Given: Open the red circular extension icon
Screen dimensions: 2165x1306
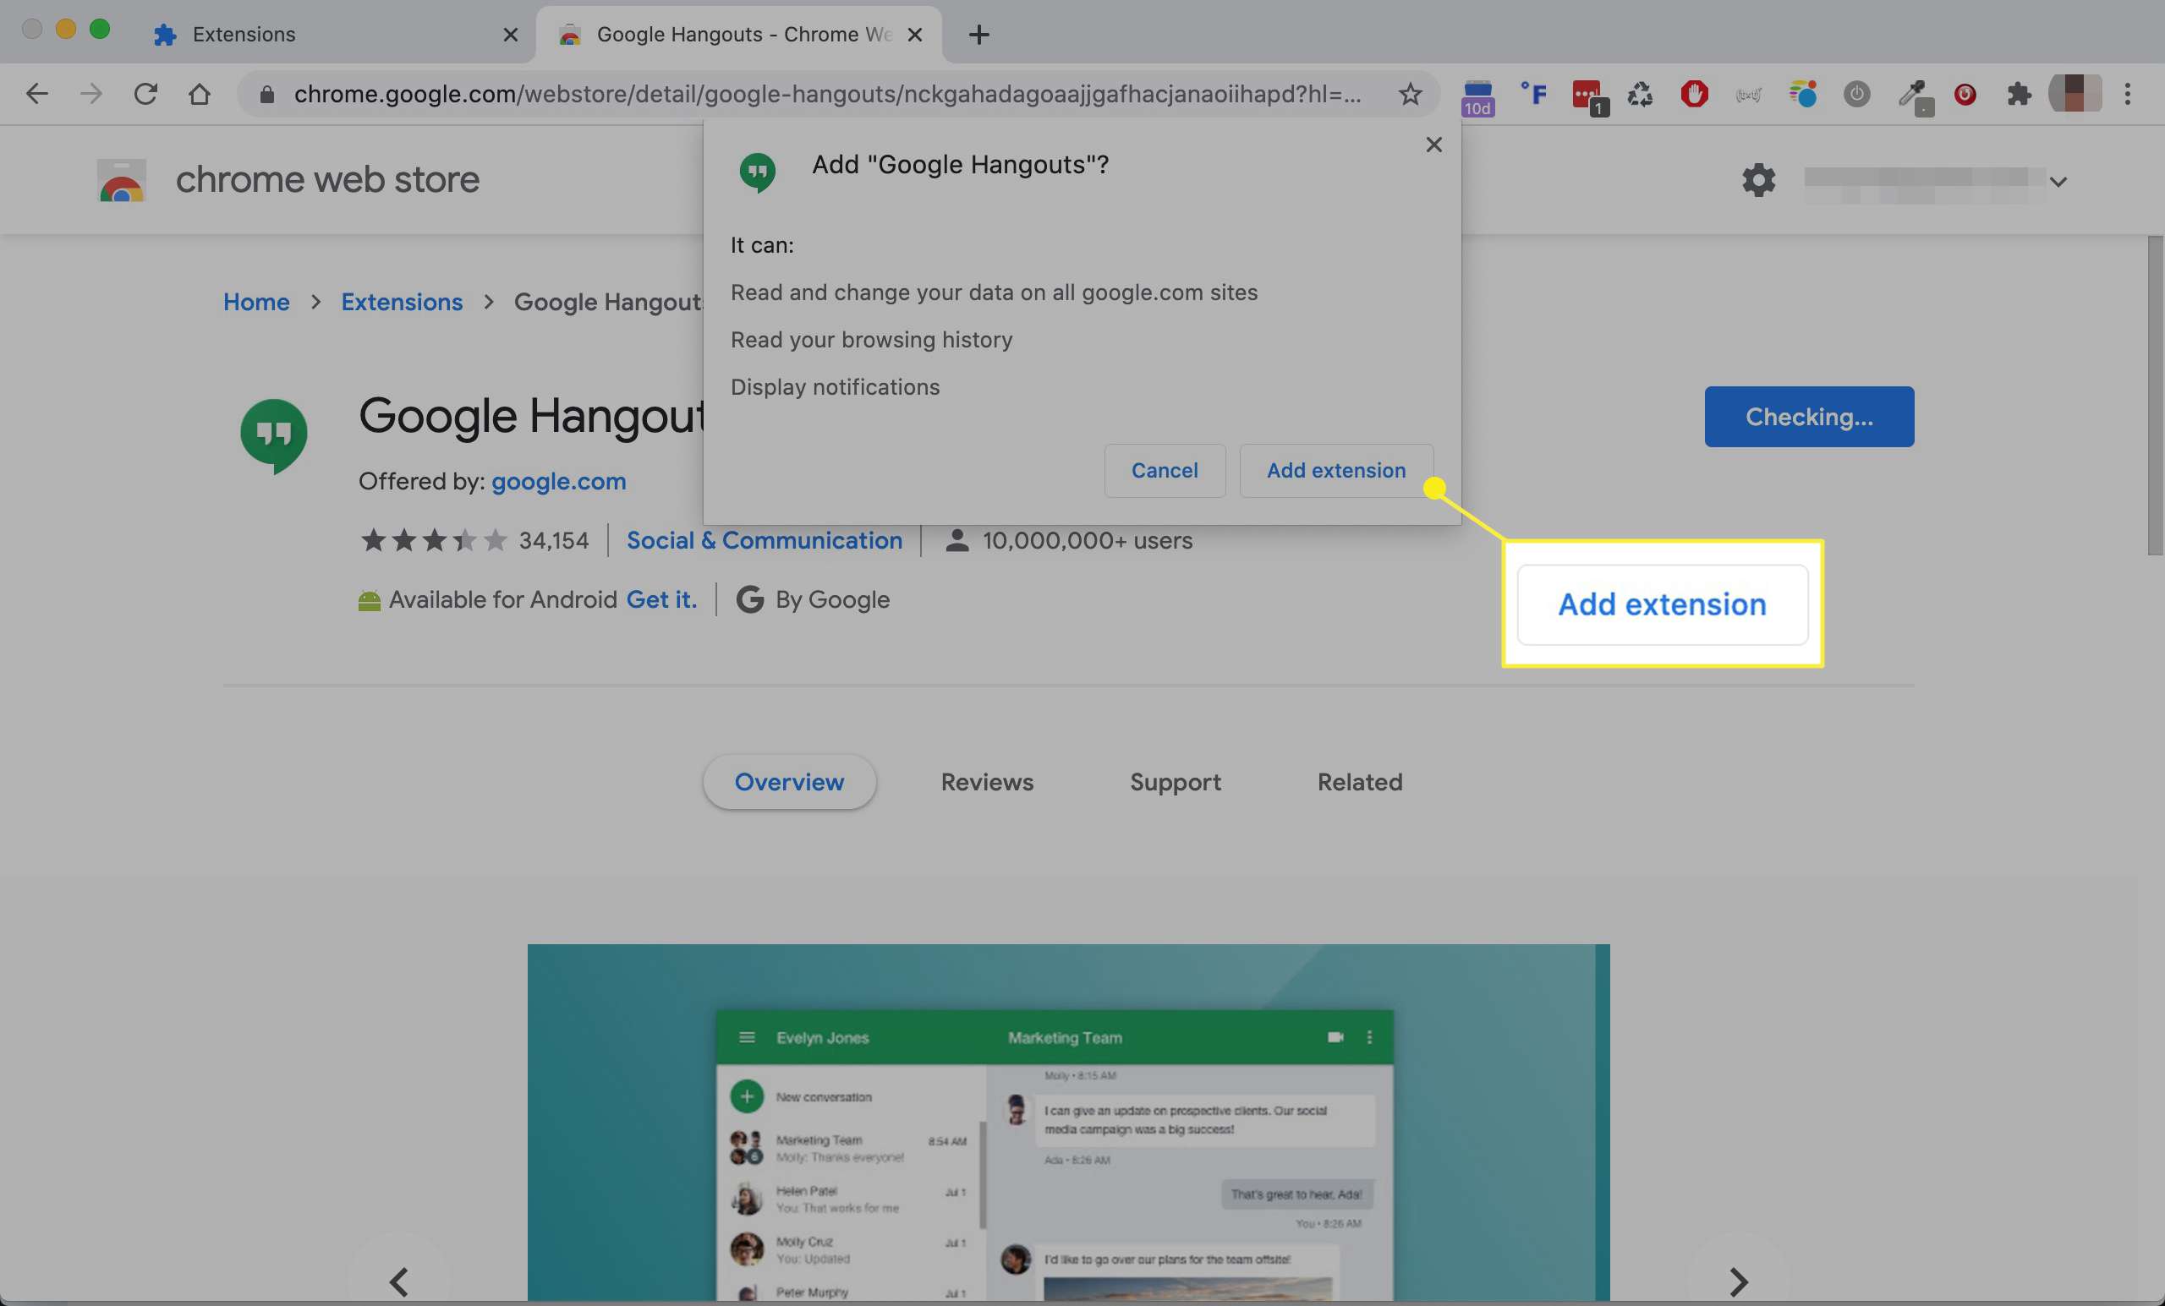Looking at the screenshot, I should tap(1965, 94).
